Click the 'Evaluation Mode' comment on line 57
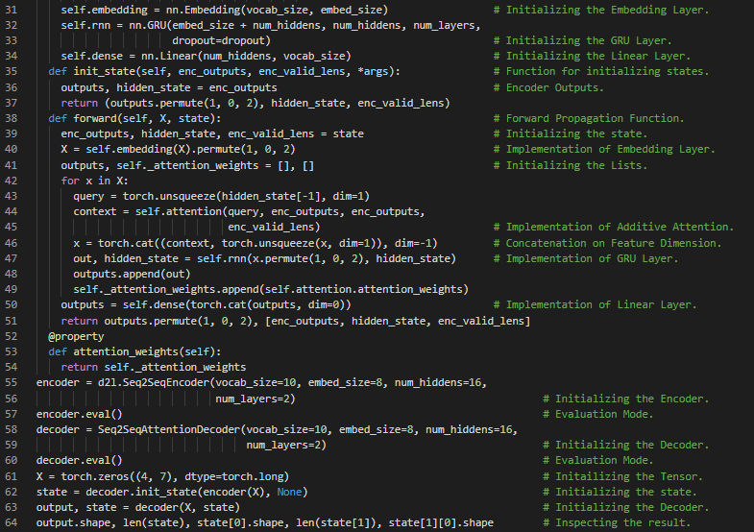Viewport: 754px width, 532px height. (604, 414)
